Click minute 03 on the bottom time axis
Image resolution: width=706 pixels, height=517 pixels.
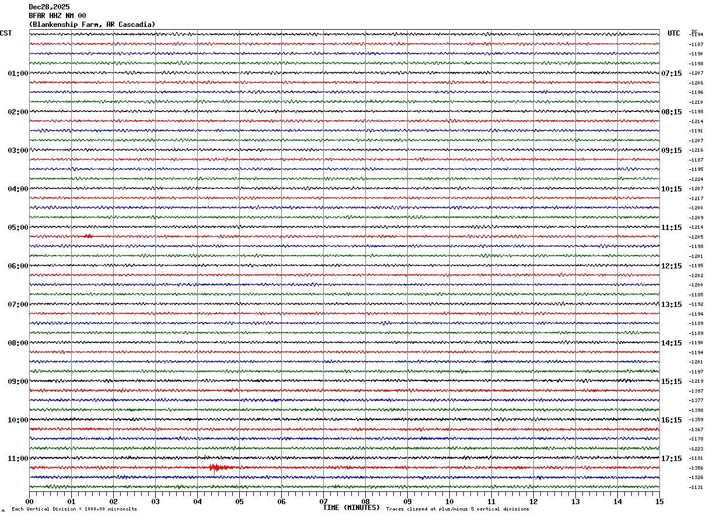(x=155, y=501)
